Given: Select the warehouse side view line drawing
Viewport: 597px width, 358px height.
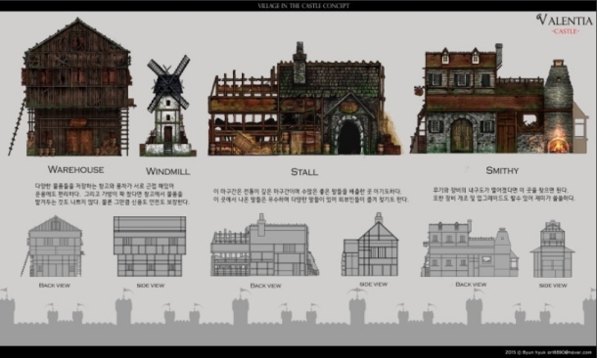Looking at the screenshot, I should tap(150, 246).
